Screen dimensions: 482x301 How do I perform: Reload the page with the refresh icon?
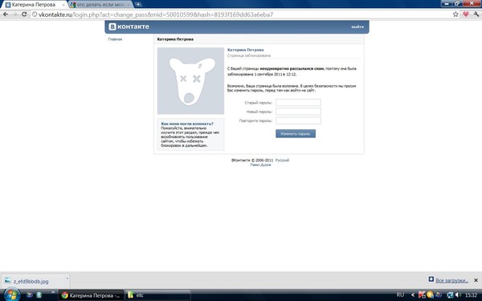click(x=24, y=14)
